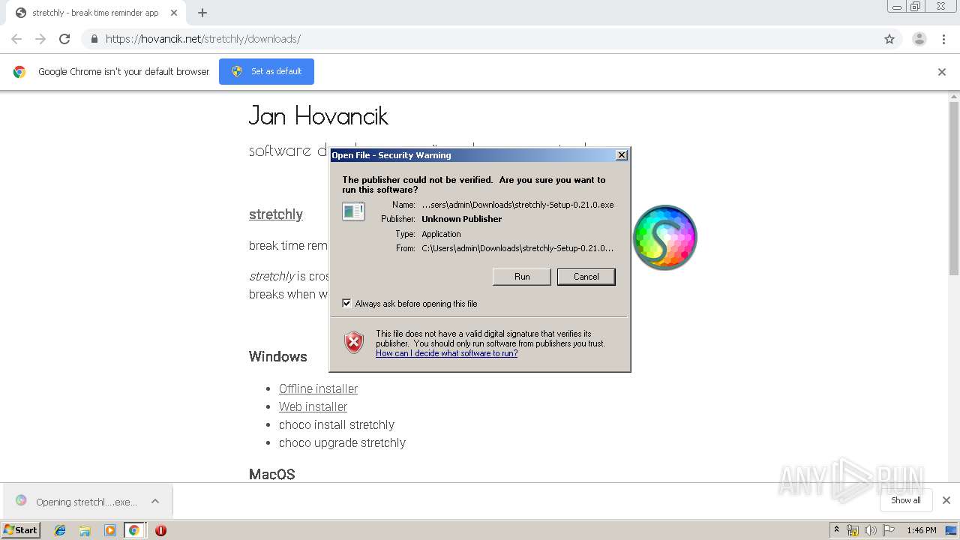Bookmark this page with the star
This screenshot has width=960, height=540.
click(x=889, y=39)
